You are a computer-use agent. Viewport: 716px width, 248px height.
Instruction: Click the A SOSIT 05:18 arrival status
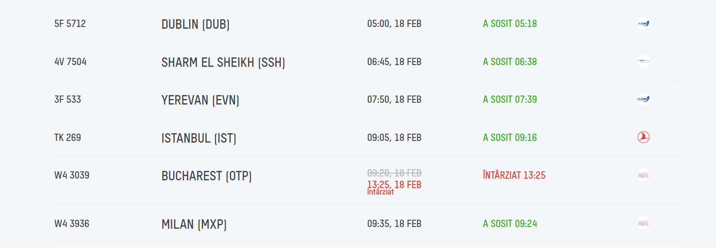510,24
